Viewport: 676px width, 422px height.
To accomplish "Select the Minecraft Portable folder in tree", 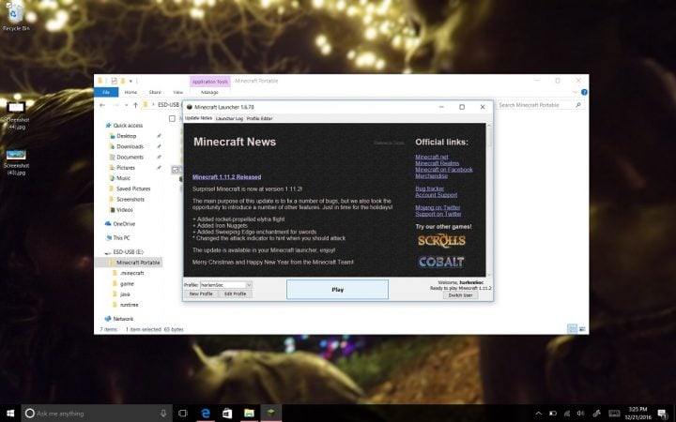I will [x=138, y=263].
